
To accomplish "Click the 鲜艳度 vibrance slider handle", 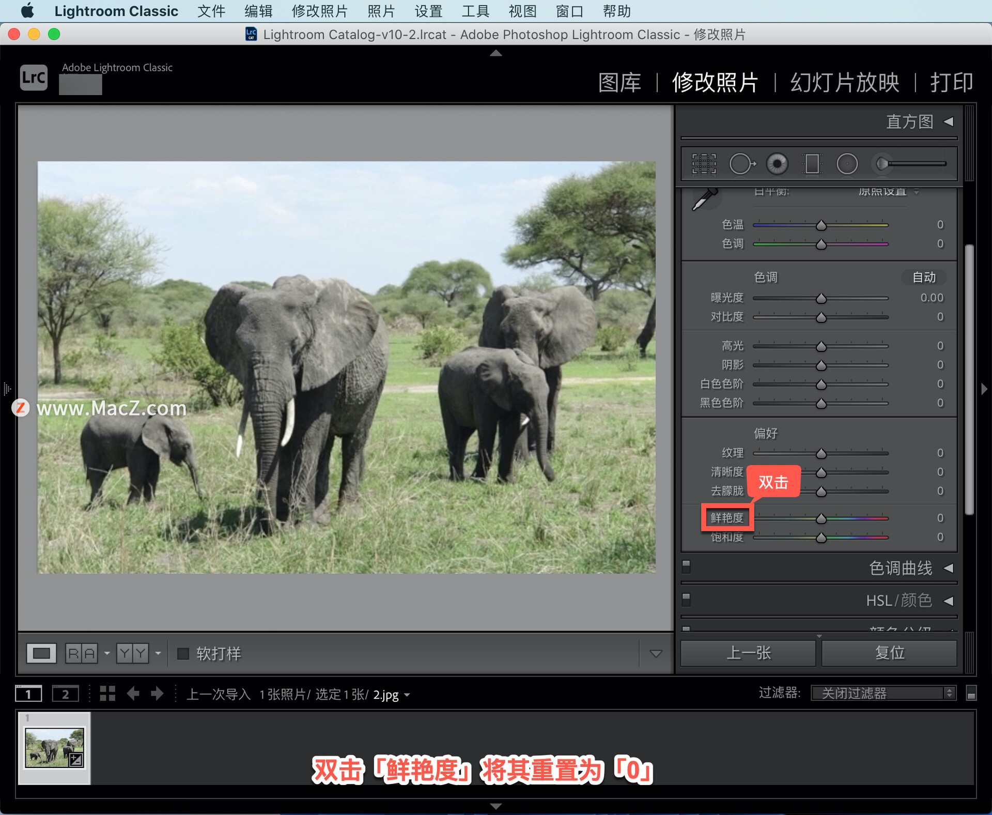I will [821, 518].
